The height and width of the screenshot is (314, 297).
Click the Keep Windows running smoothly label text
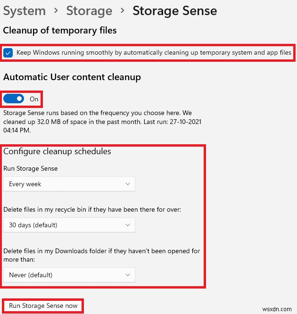click(154, 52)
